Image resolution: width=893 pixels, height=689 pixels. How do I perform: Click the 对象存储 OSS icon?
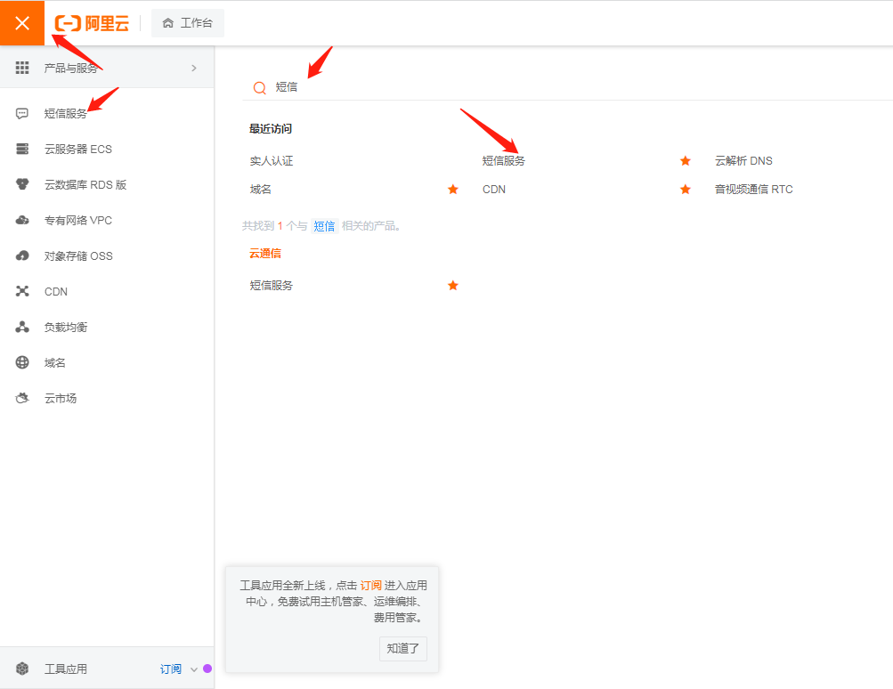coord(22,255)
